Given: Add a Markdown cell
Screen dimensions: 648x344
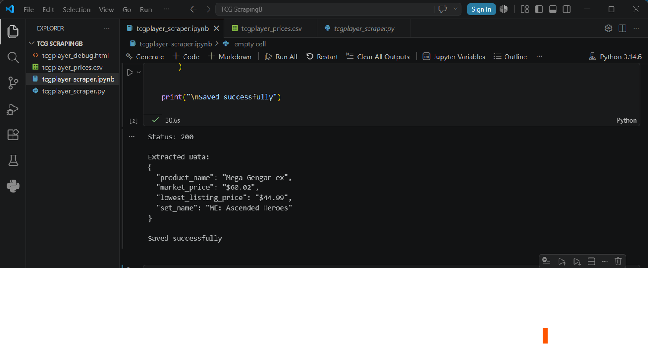Looking at the screenshot, I should (229, 57).
